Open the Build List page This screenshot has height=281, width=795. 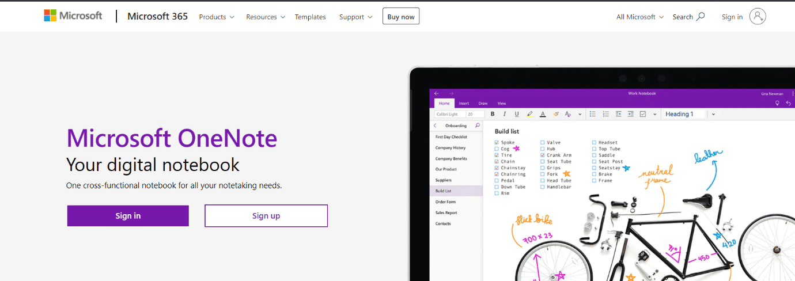tap(456, 191)
